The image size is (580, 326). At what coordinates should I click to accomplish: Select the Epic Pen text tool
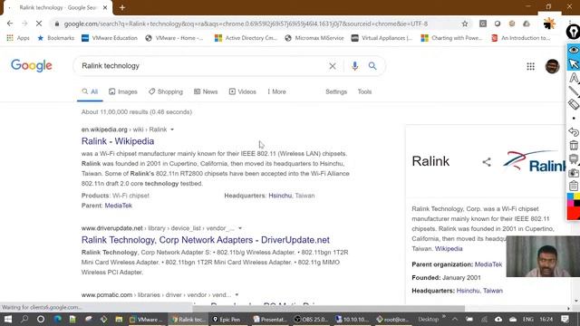[x=574, y=78]
